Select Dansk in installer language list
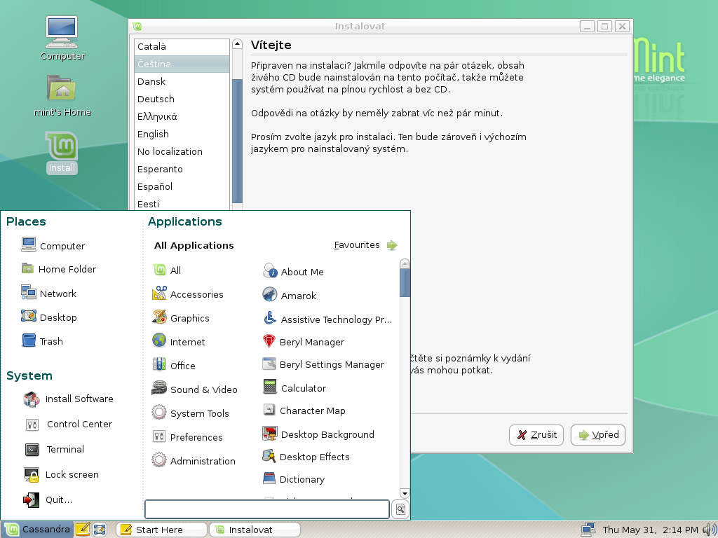Screen dimensions: 718x538 (182, 81)
